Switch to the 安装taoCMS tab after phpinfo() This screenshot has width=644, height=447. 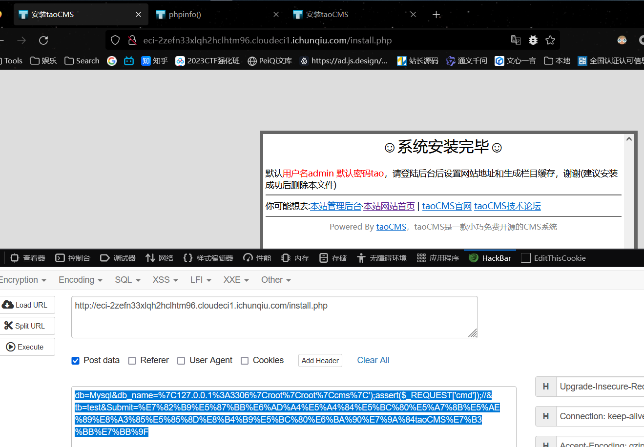[354, 15]
